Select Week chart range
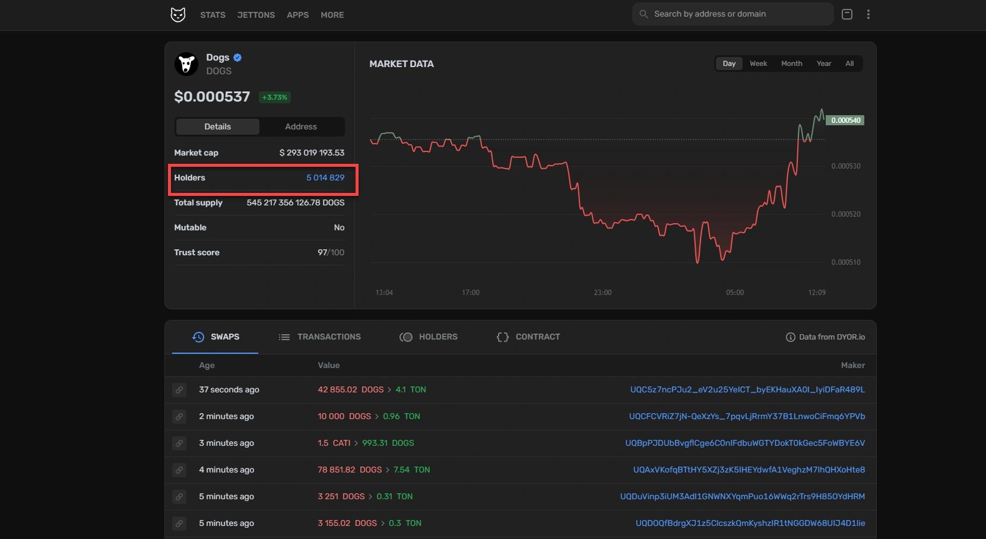 tap(758, 64)
